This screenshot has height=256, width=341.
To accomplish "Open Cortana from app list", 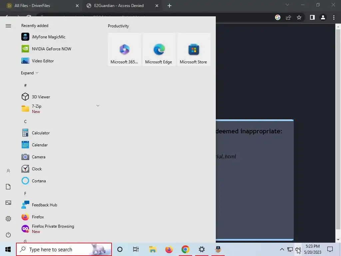I will click(60, 181).
